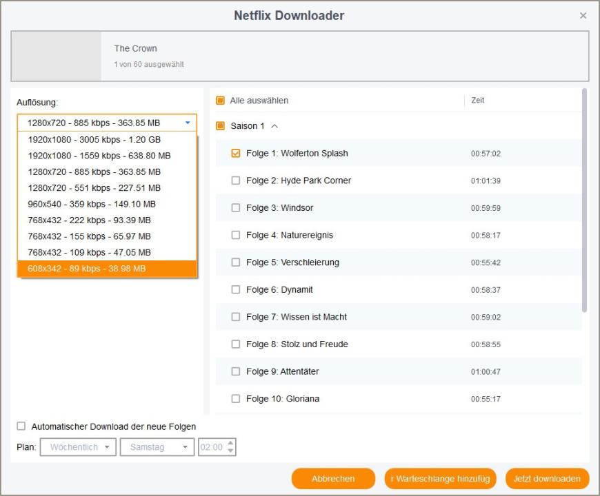Choose 1920x1080 3005 kbps 1.20 GB option

(x=94, y=139)
